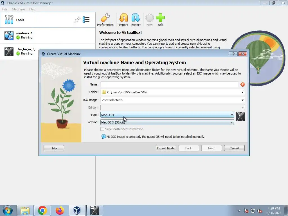This screenshot has width=288, height=216.
Task: Switch to VirtualBox Manager taskbar button
Action: (77, 210)
